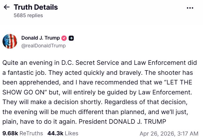
Task: Click the back arrow icon
Action: (6, 7)
